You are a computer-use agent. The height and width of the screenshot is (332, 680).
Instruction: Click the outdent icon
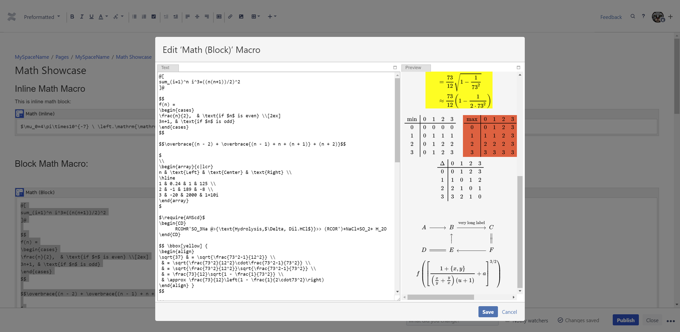[x=166, y=17]
